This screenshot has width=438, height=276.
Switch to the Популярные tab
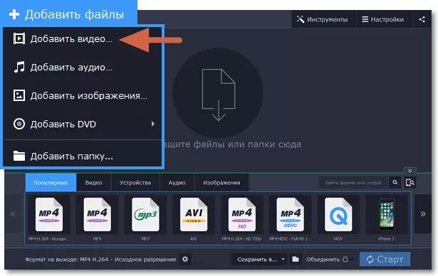(51, 183)
